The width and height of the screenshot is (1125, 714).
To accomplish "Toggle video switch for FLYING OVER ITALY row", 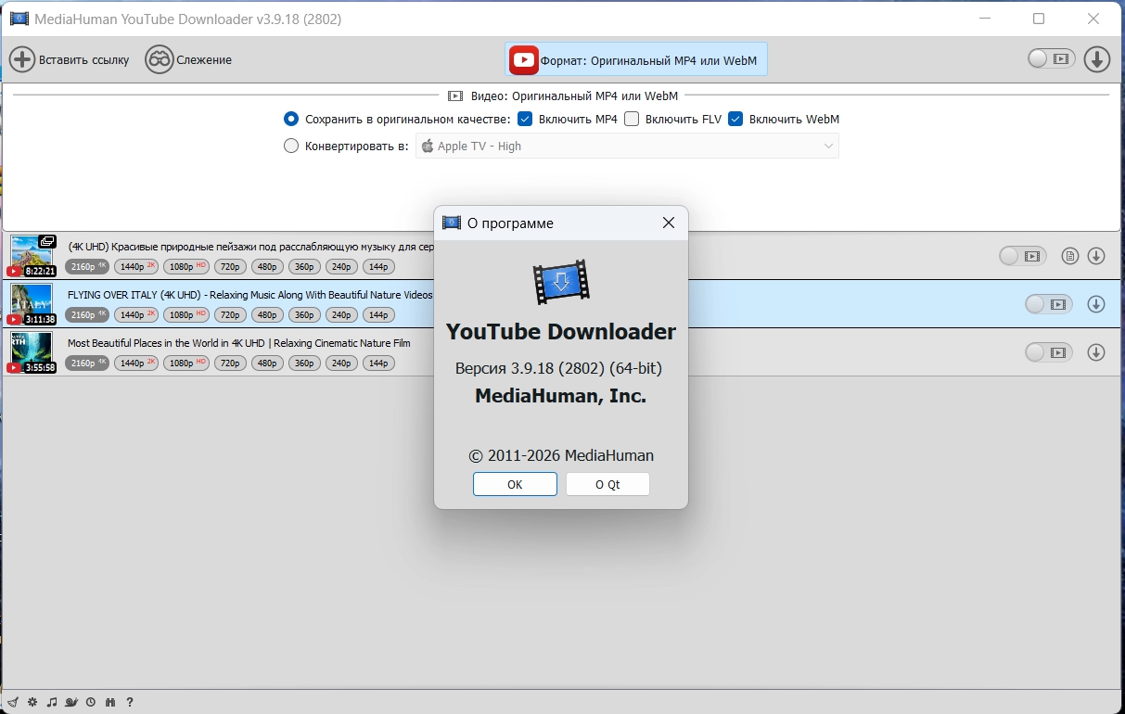I will 1049,304.
